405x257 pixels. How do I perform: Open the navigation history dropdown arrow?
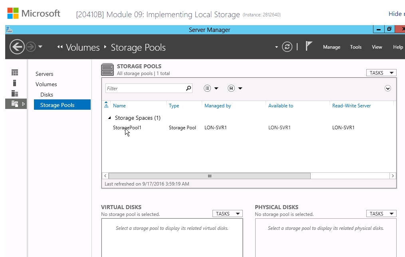[x=40, y=47]
